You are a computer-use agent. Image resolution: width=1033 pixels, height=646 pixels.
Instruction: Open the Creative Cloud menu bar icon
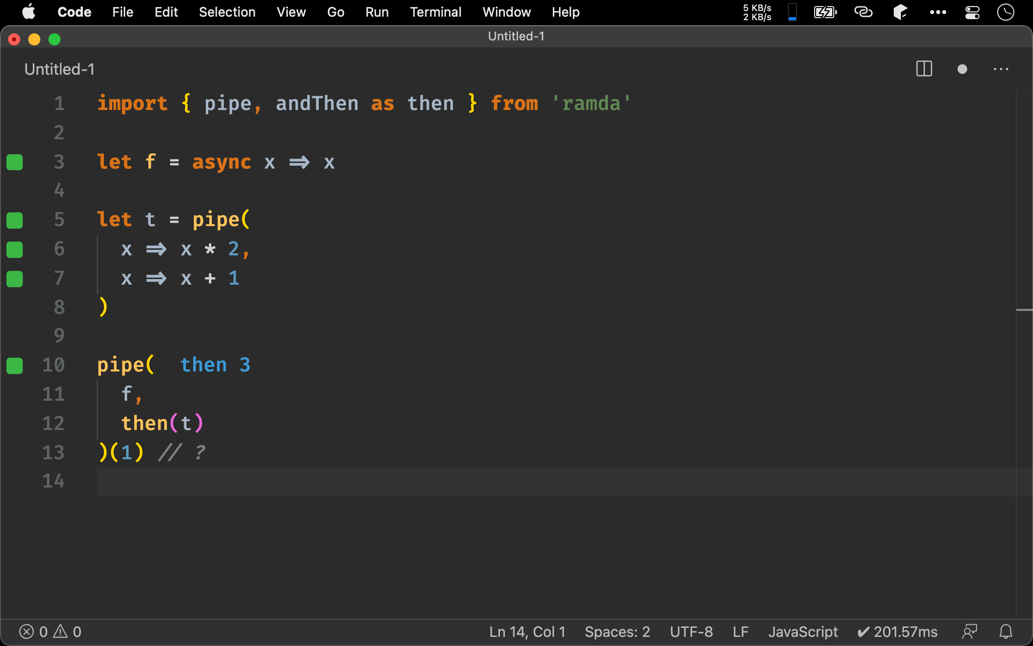863,12
